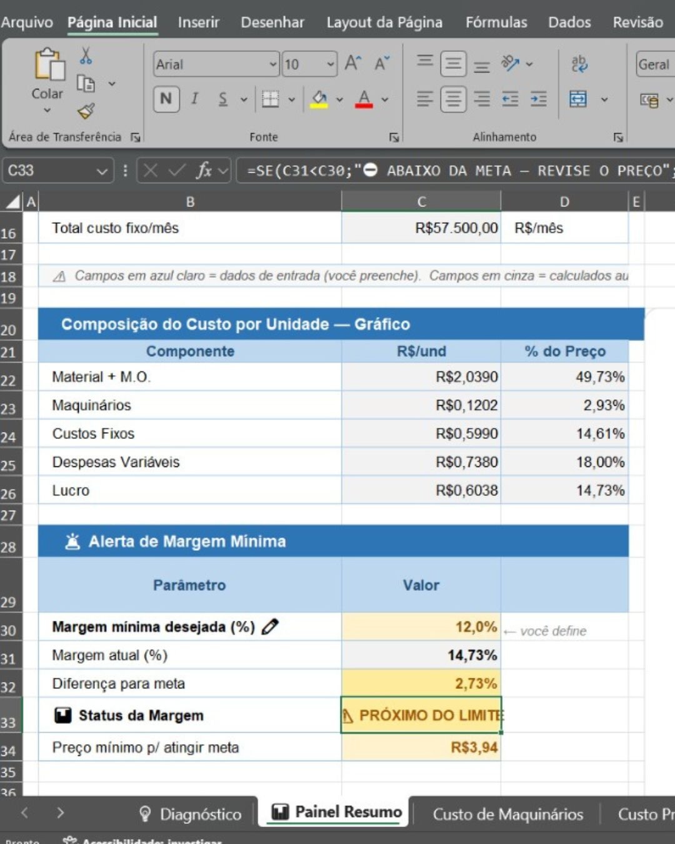
Task: Switch to Desenhar ribbon tab
Action: click(272, 23)
